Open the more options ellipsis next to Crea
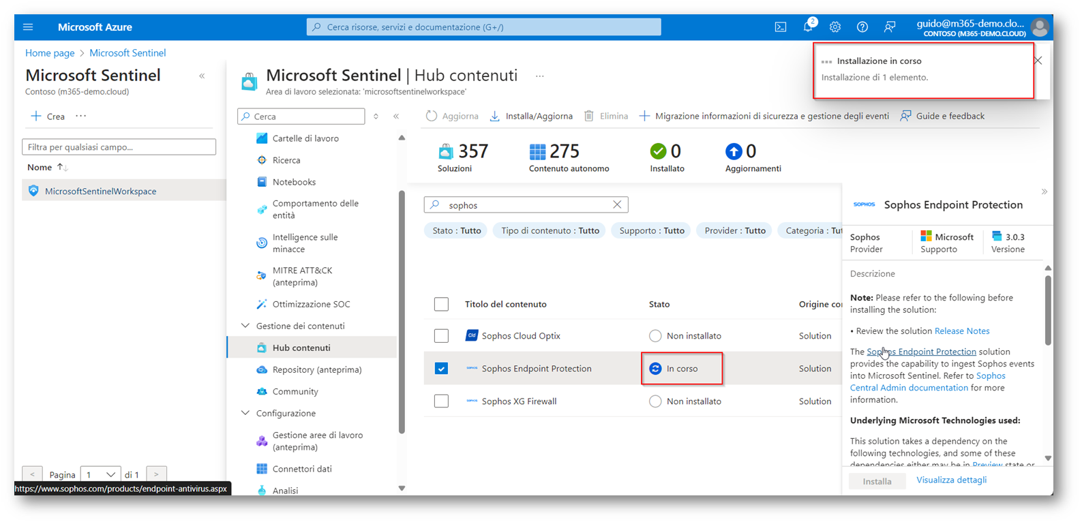This screenshot has width=1082, height=524. [x=81, y=116]
